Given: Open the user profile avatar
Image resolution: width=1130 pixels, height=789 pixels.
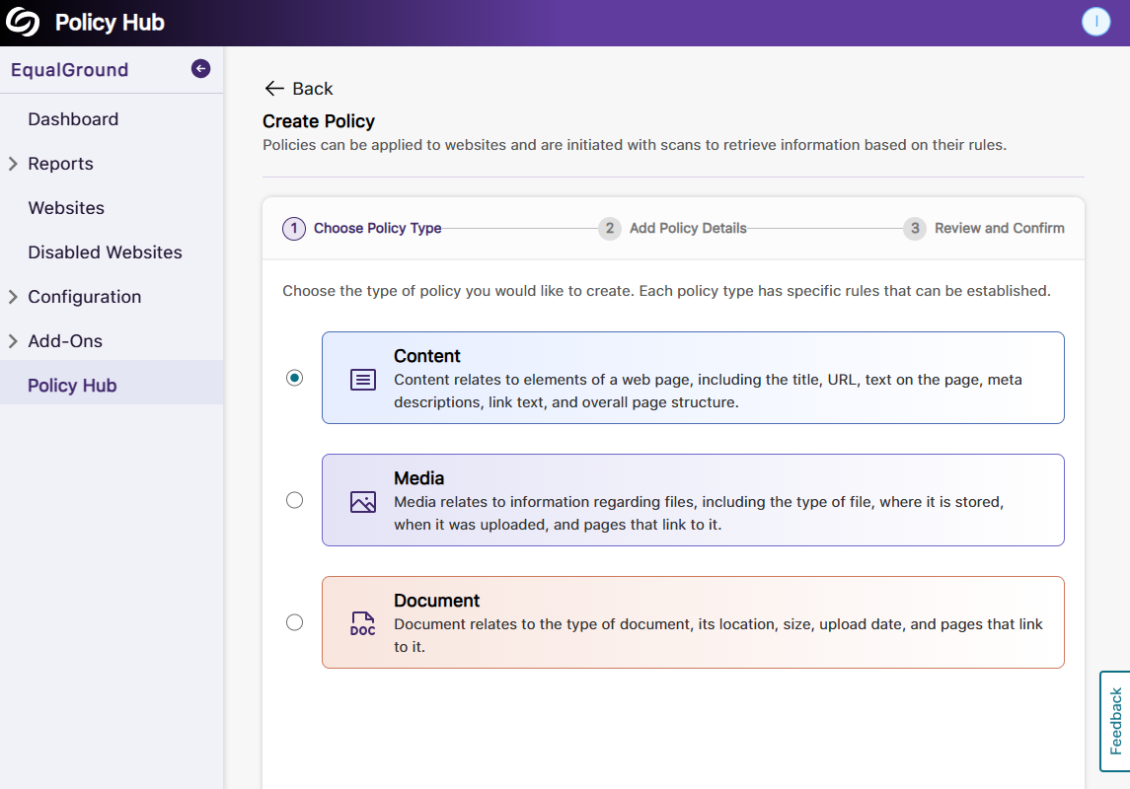Looking at the screenshot, I should 1095,22.
